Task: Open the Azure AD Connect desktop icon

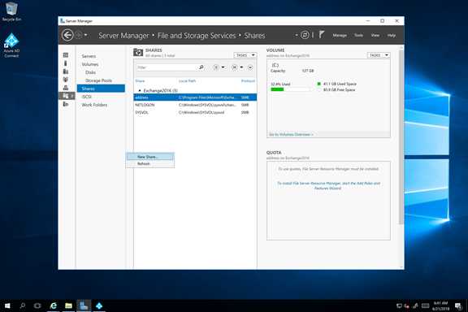Action: click(x=11, y=45)
